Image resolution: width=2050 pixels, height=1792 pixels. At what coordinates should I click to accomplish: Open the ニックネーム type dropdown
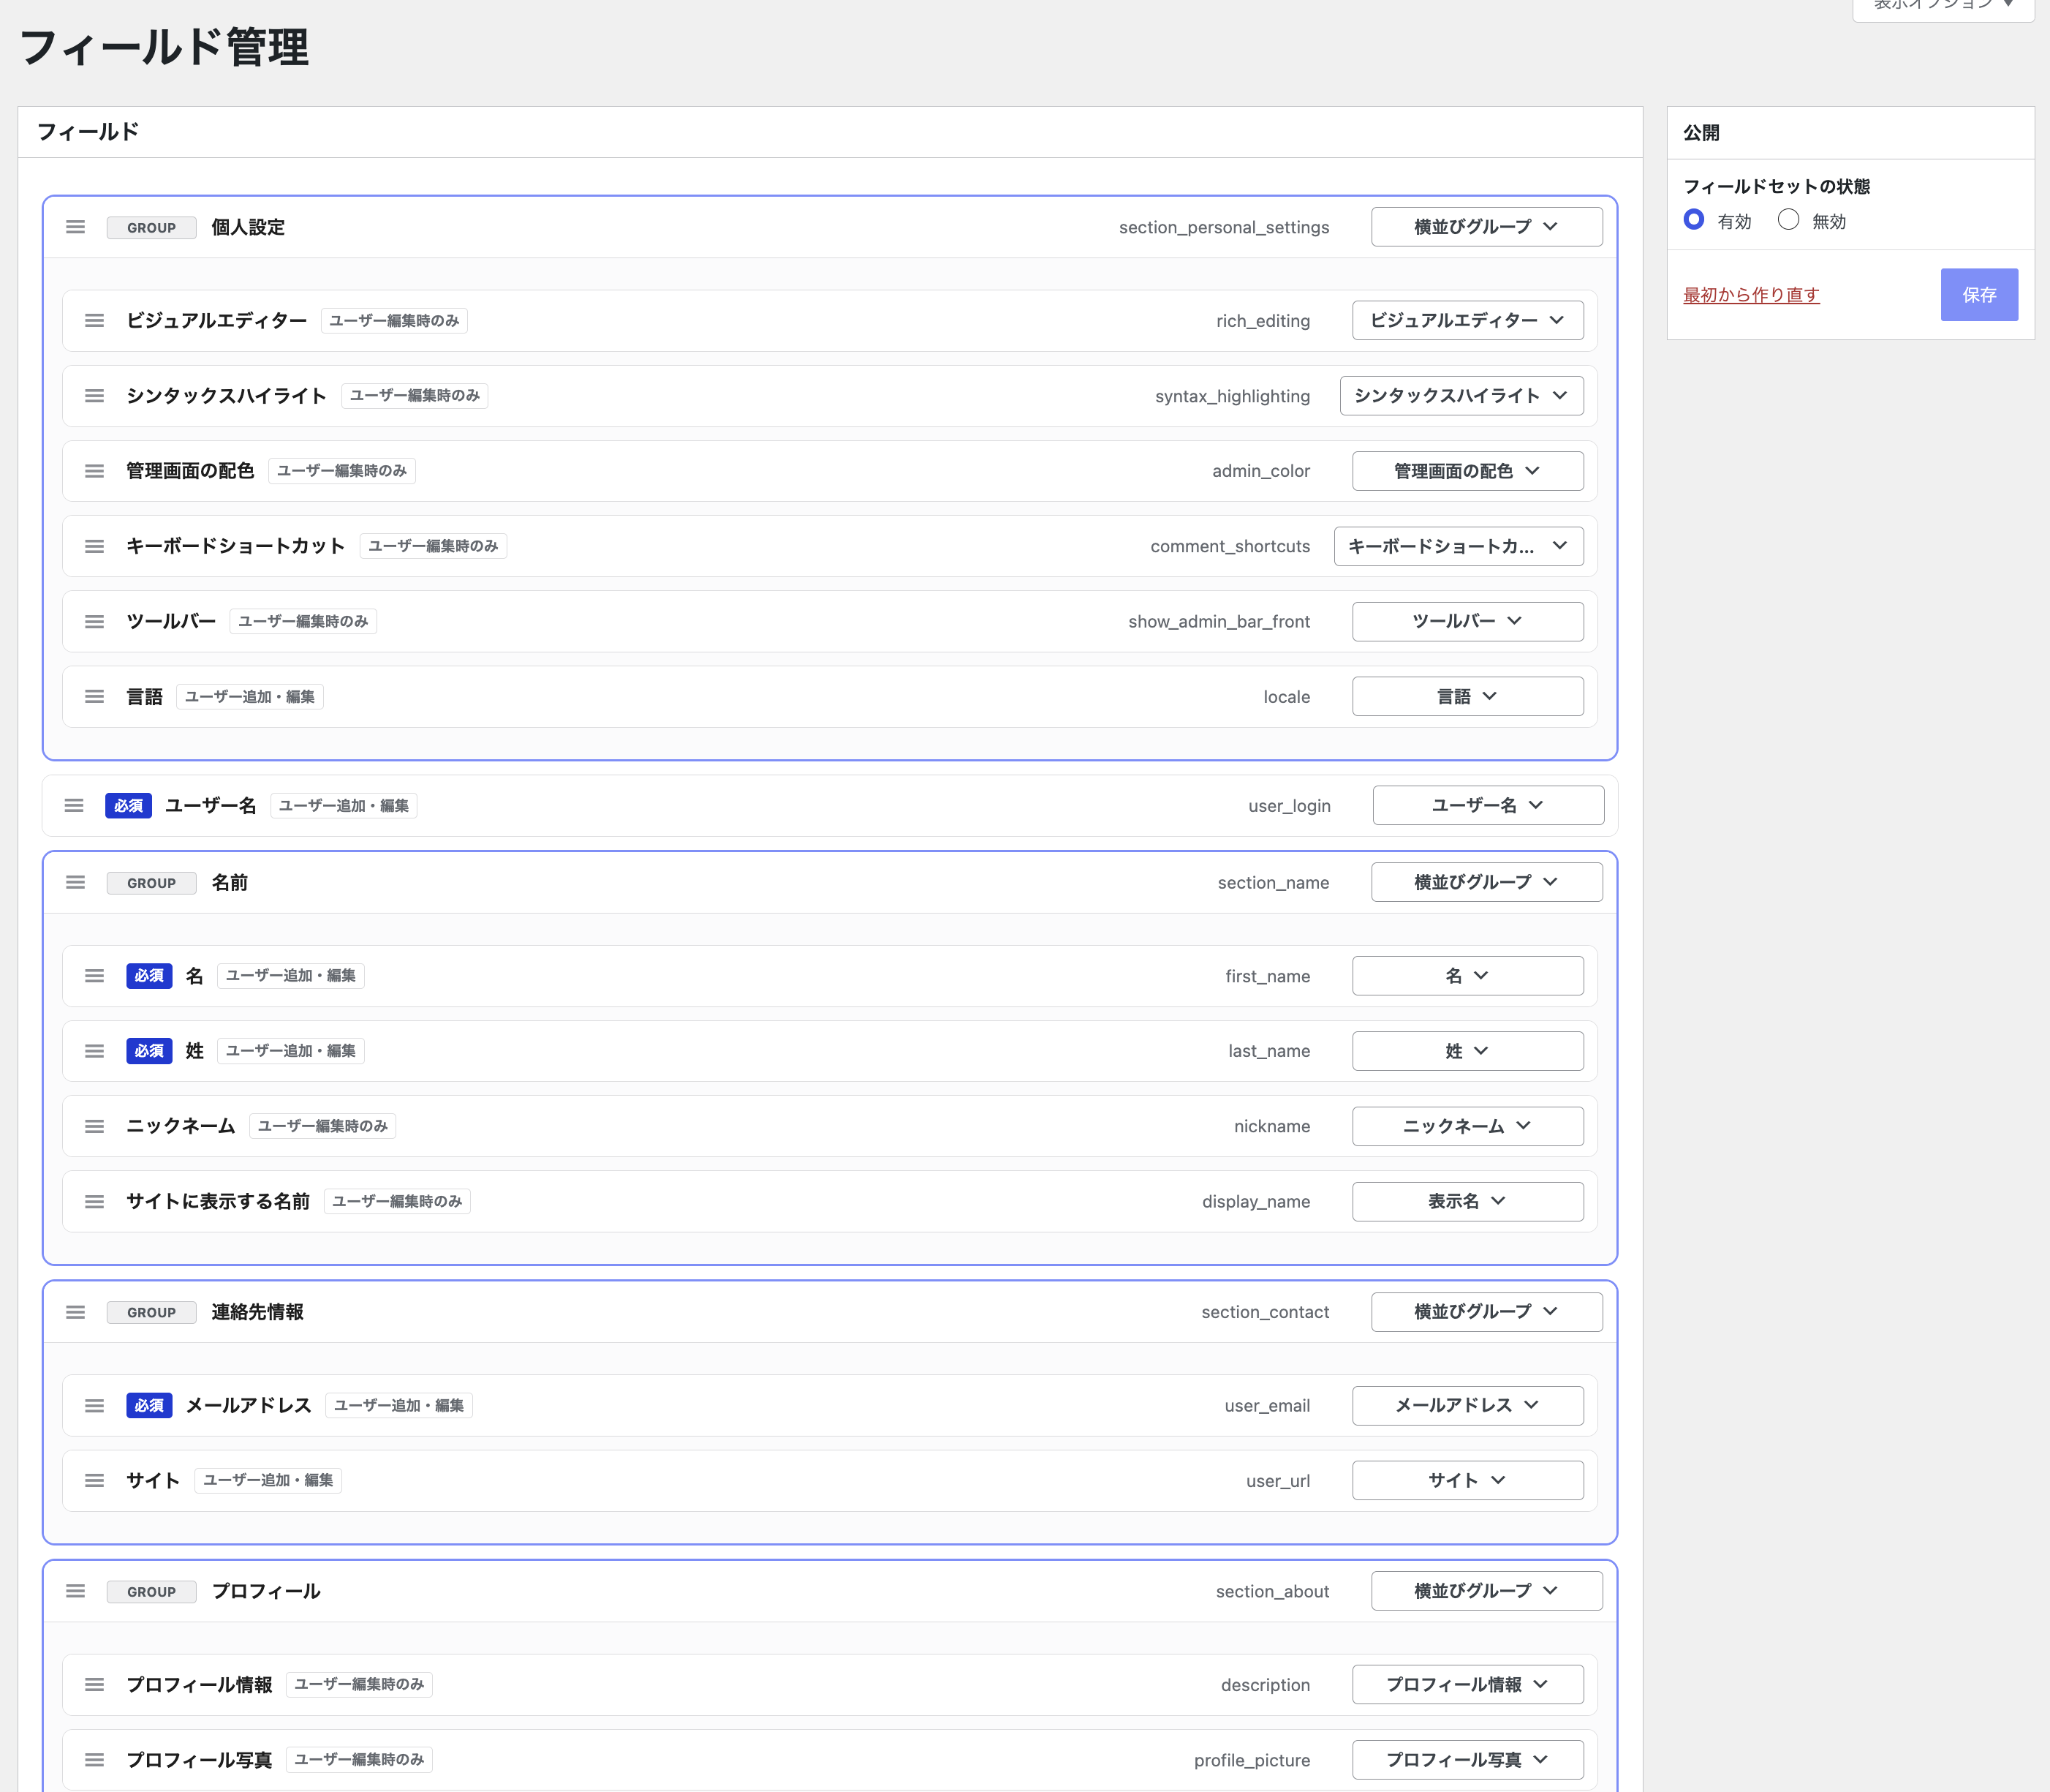pos(1467,1126)
